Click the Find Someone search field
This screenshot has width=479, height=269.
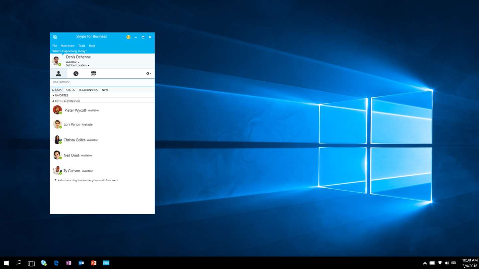click(x=102, y=82)
